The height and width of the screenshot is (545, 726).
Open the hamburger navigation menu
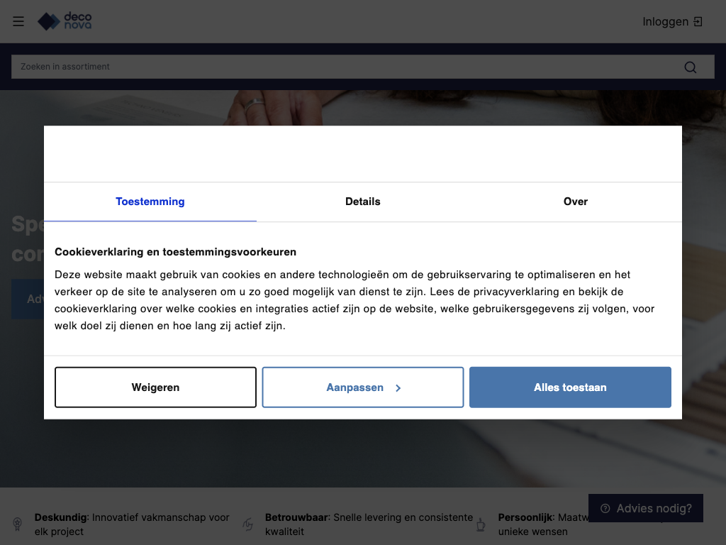(x=18, y=21)
